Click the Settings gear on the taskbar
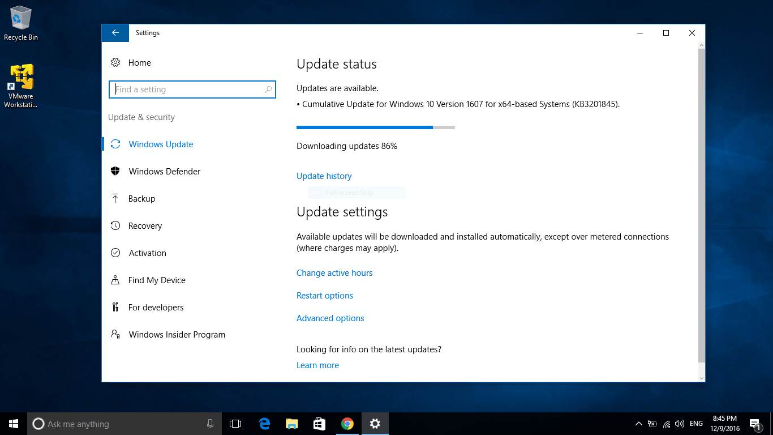Viewport: 773px width, 435px height. pyautogui.click(x=375, y=424)
